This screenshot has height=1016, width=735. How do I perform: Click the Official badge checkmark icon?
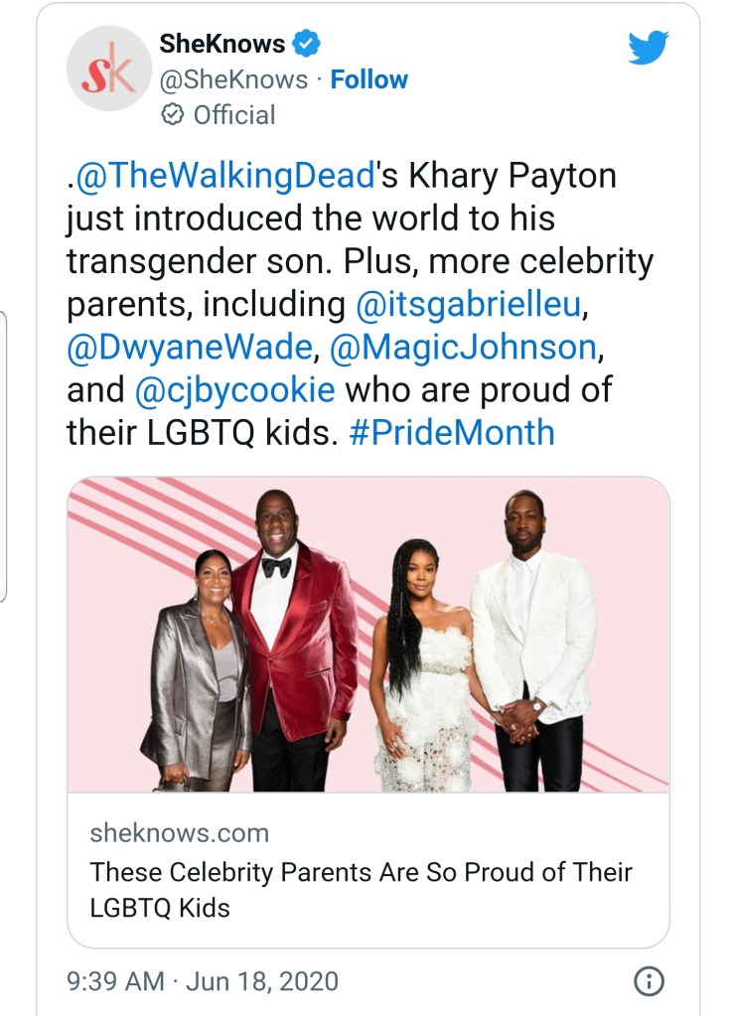171,115
